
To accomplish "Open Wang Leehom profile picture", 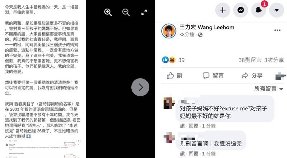I will tap(169, 31).
